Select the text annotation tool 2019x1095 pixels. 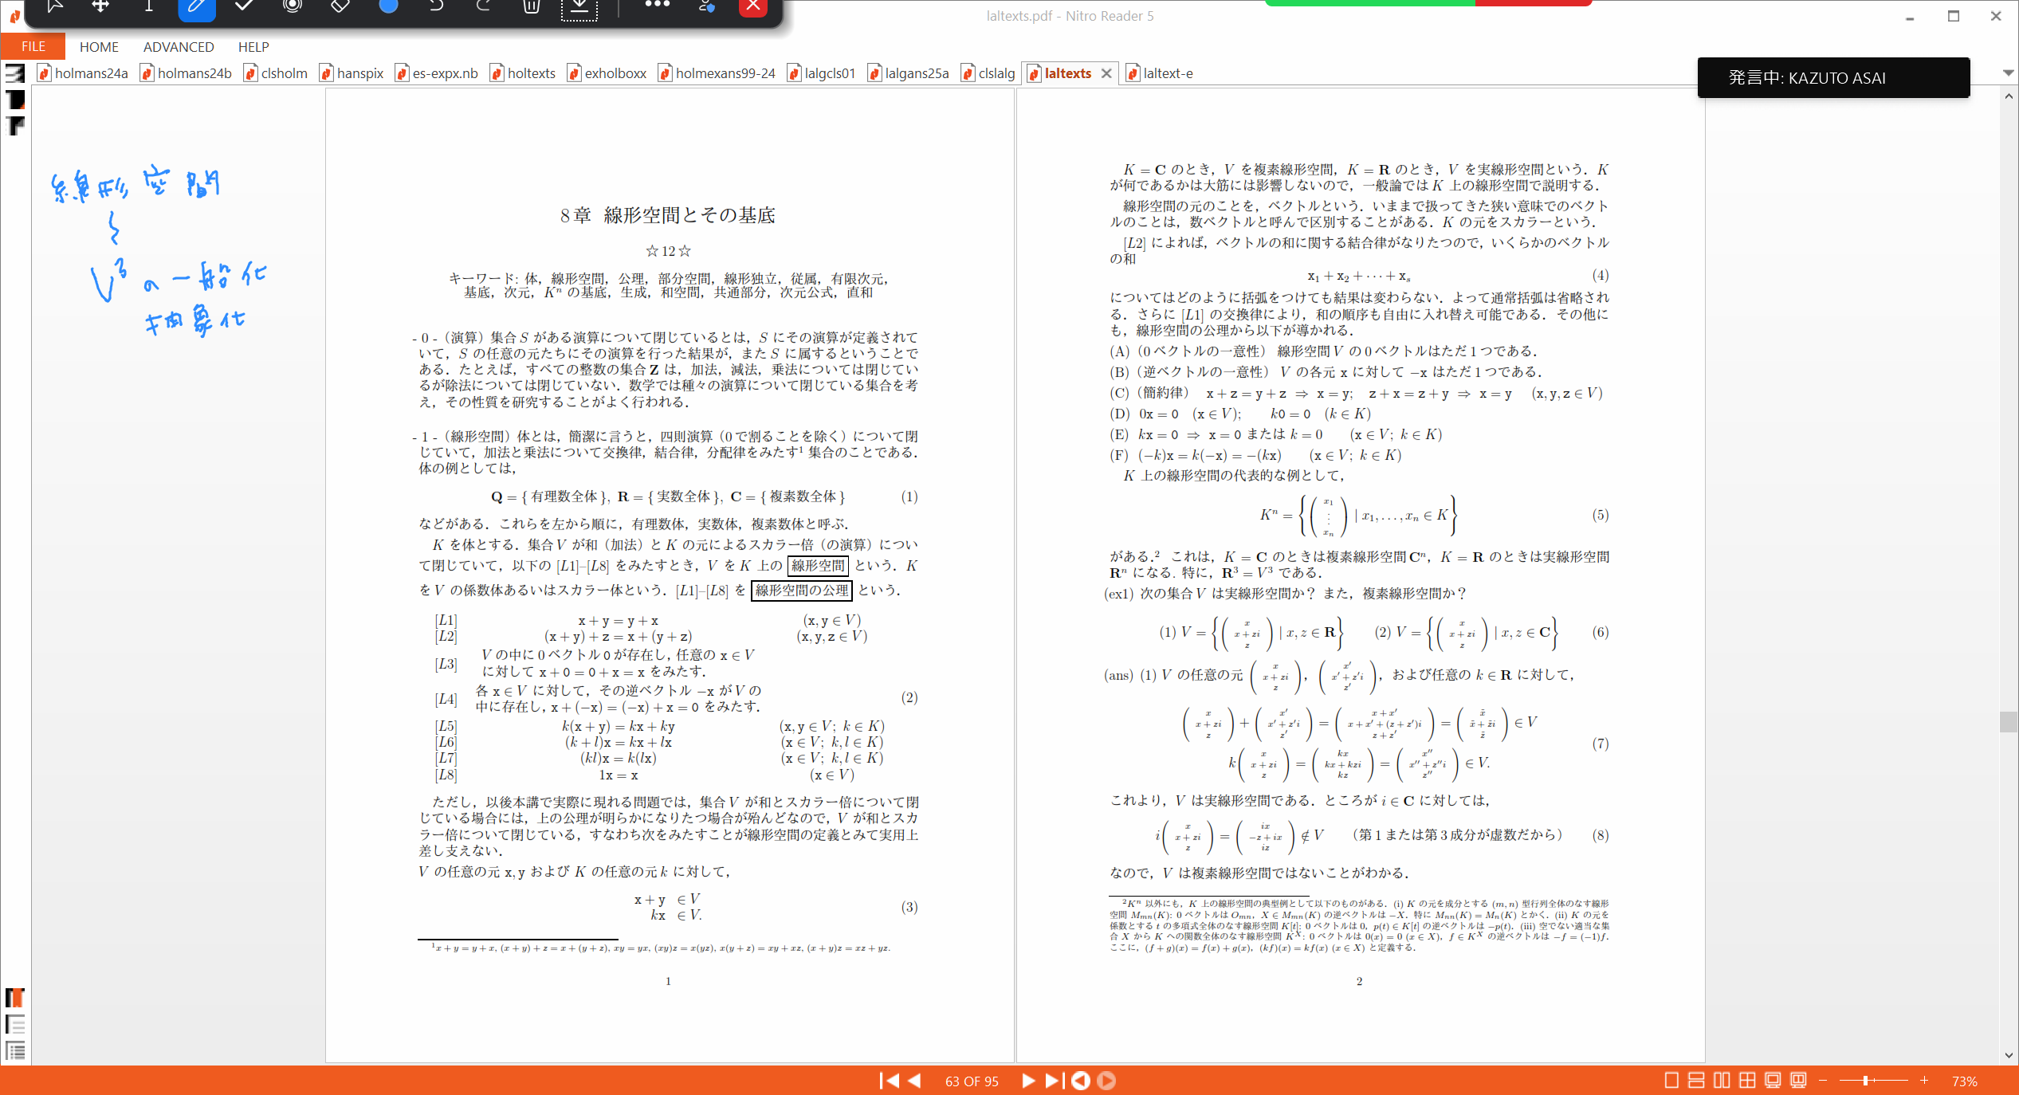point(149,6)
